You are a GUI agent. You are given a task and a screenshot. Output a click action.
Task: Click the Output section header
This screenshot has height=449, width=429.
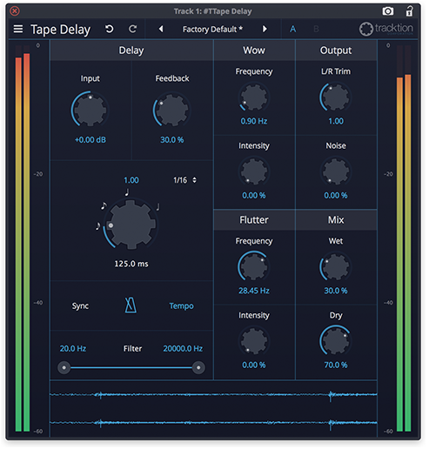click(336, 50)
